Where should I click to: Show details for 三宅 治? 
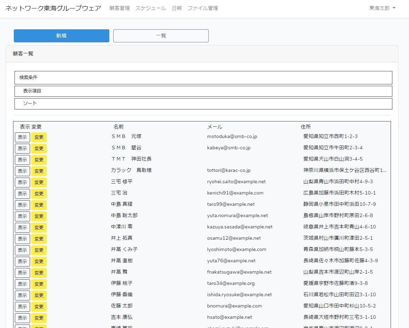pos(22,194)
